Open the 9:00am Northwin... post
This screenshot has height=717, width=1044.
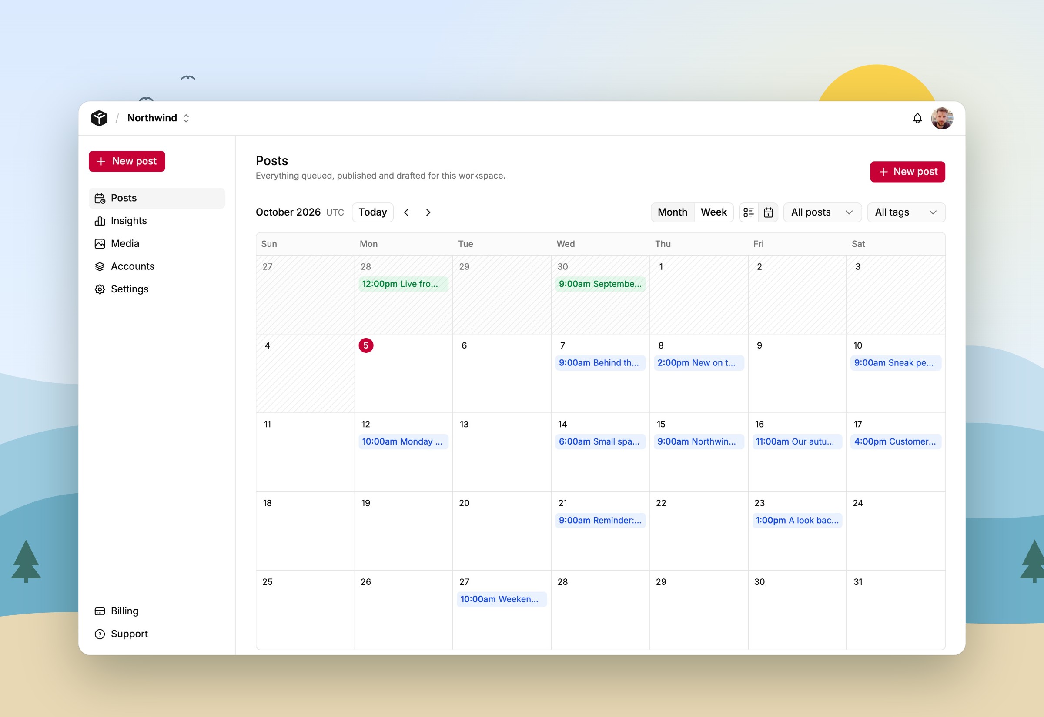(699, 441)
